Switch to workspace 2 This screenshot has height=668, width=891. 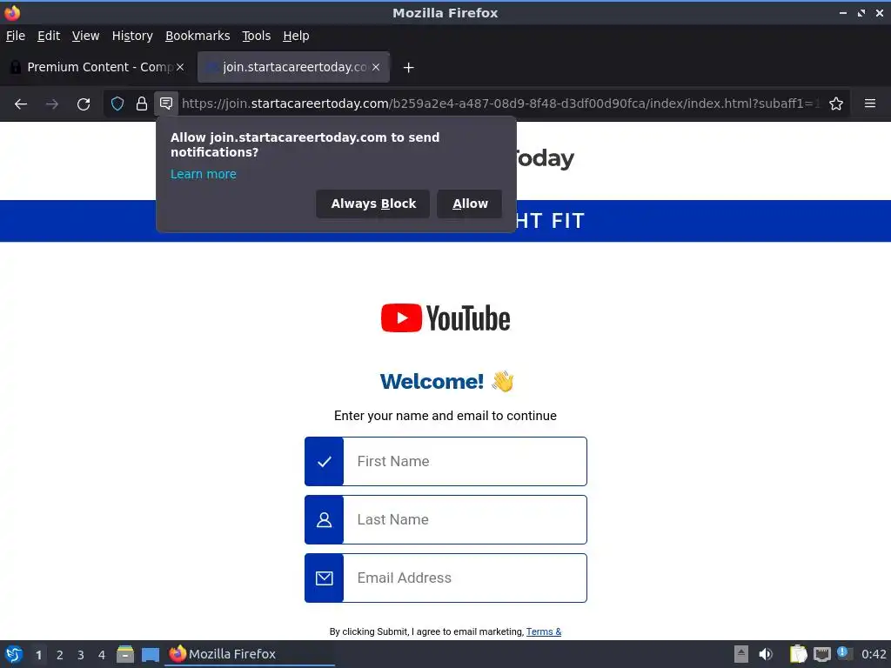point(60,655)
